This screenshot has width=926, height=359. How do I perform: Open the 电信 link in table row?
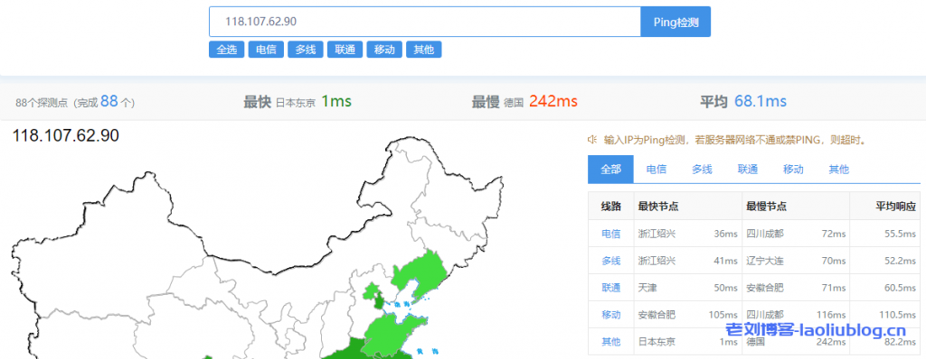pyautogui.click(x=610, y=234)
